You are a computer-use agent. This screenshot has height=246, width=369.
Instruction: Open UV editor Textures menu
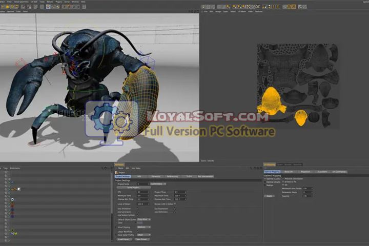258,11
